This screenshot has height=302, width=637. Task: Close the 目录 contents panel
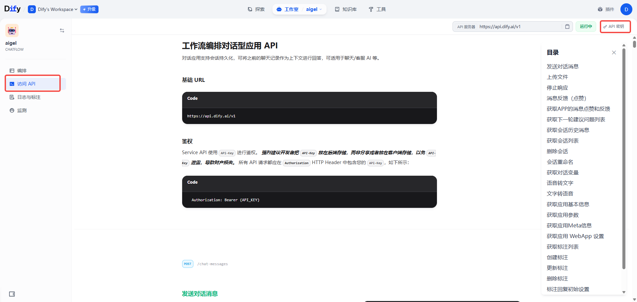click(x=614, y=52)
